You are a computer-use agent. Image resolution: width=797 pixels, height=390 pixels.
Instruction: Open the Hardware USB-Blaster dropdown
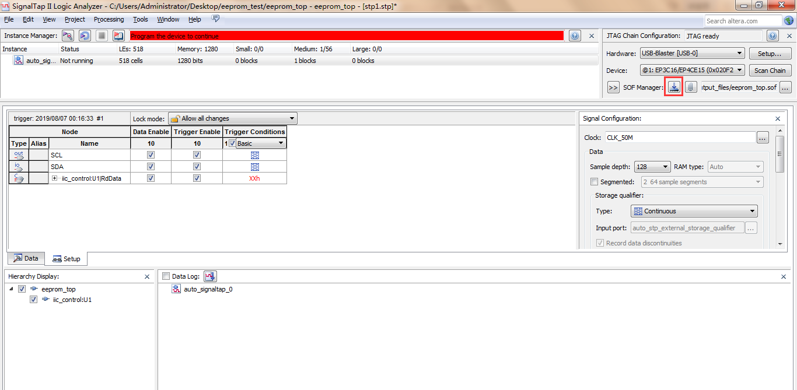pyautogui.click(x=693, y=53)
